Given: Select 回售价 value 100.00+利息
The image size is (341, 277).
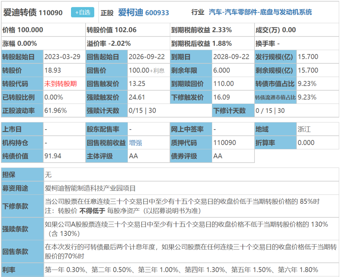Looking at the screenshot, I should [147, 70].
